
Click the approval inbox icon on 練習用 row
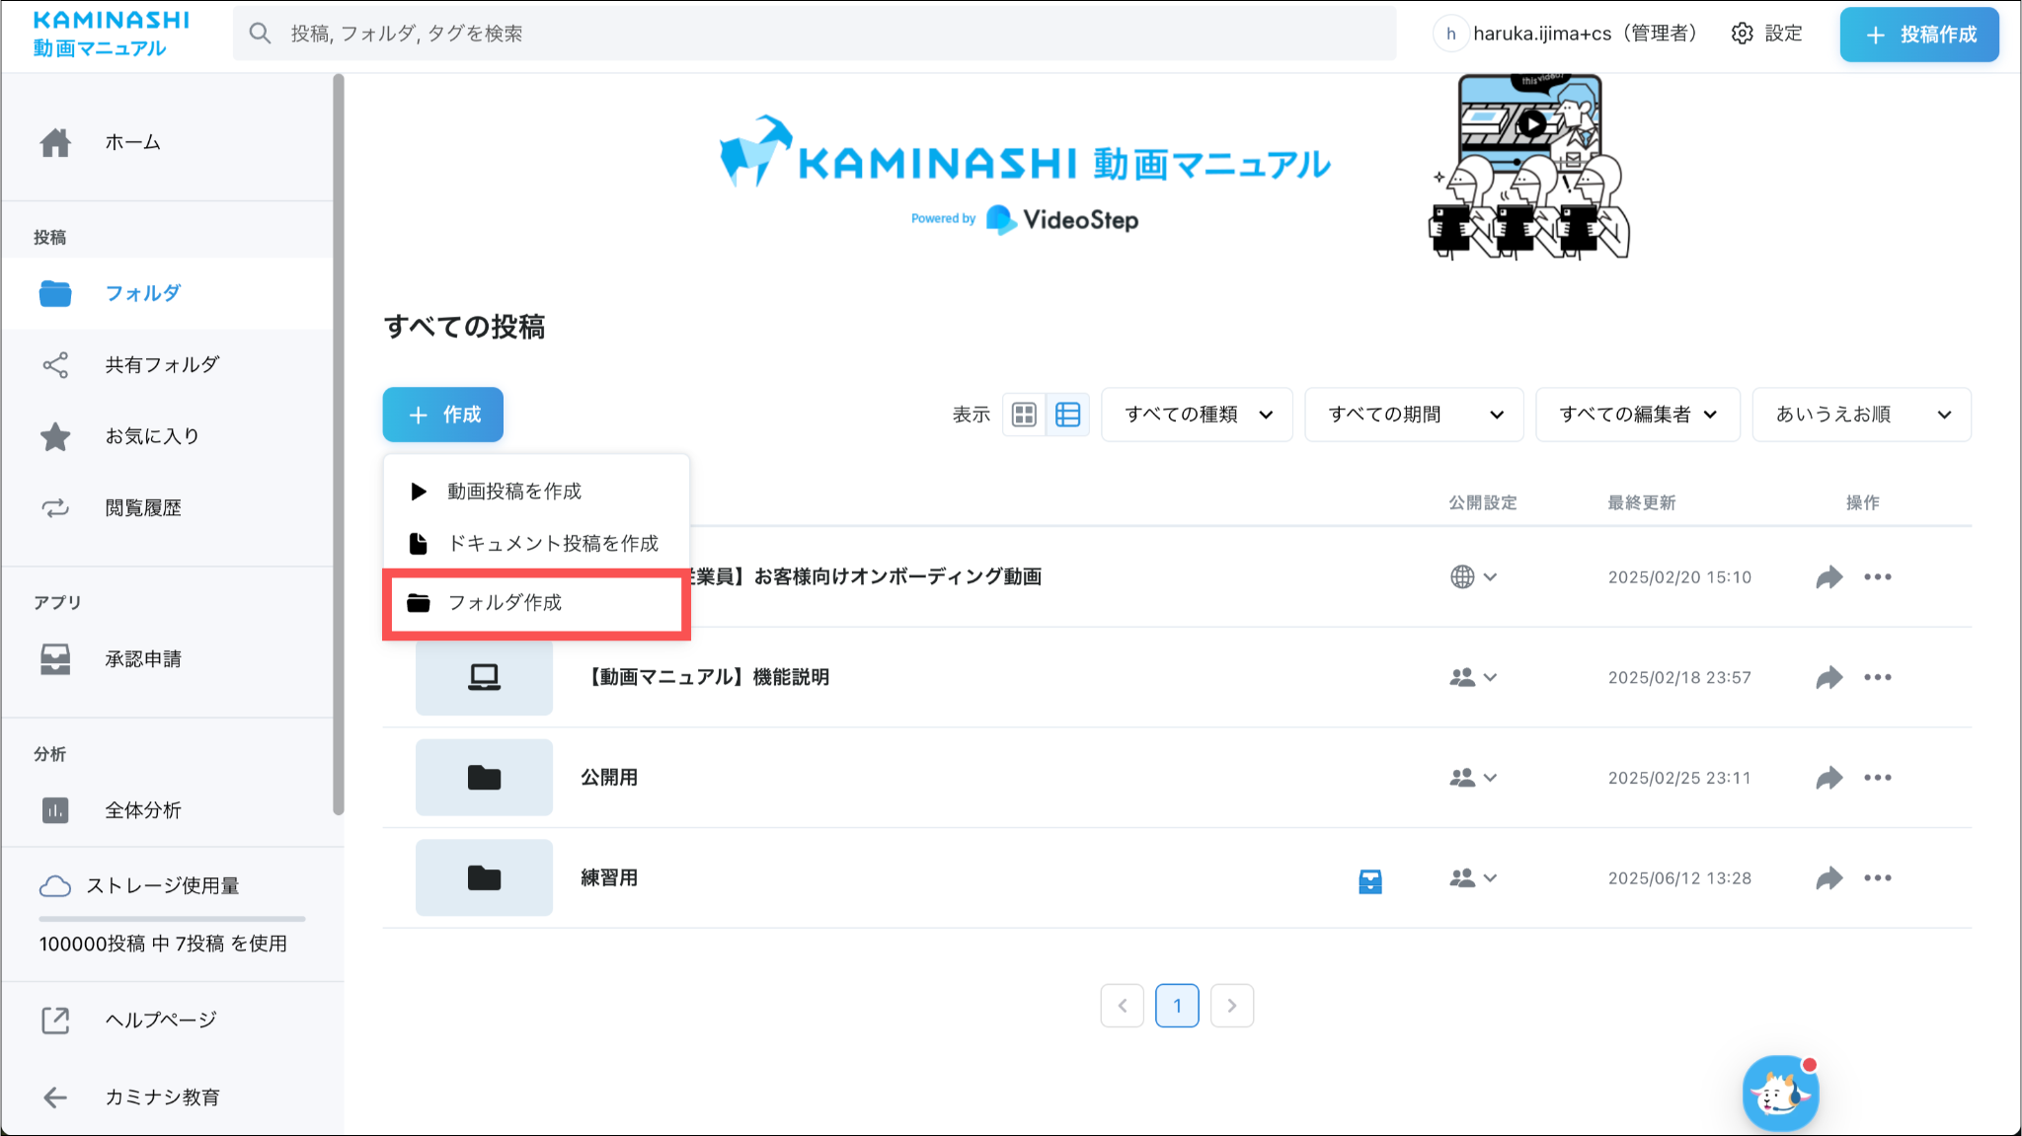point(1369,881)
